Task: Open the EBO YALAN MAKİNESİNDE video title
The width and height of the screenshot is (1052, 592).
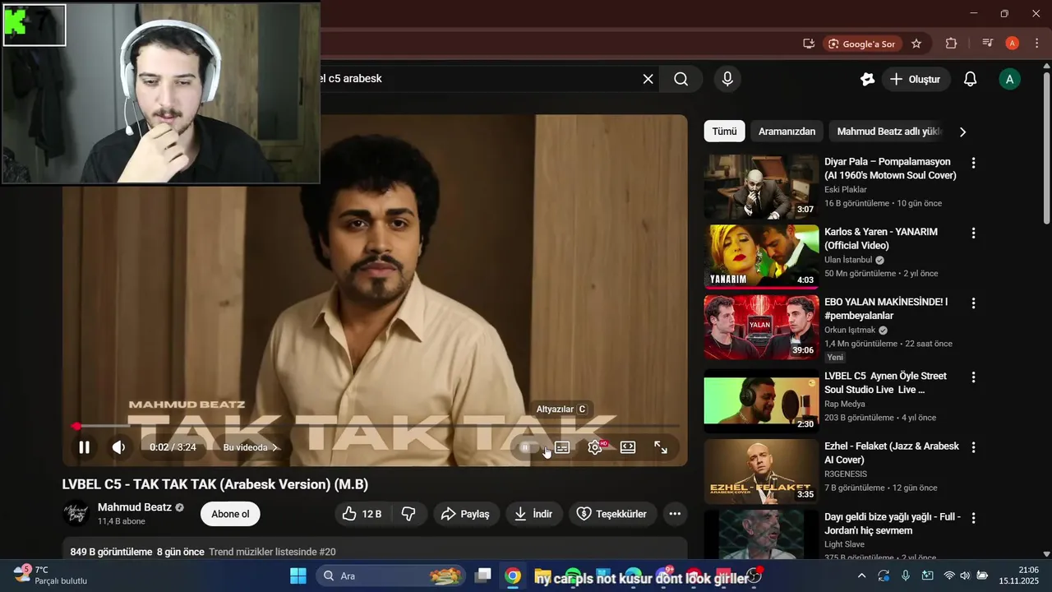Action: click(x=886, y=309)
